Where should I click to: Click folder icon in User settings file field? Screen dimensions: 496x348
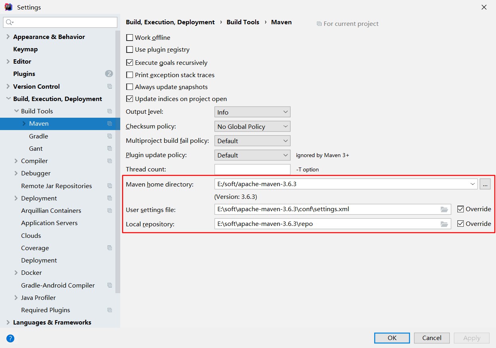[444, 209]
